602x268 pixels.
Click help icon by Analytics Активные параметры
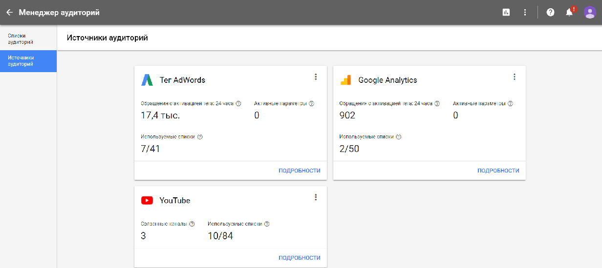tap(510, 104)
